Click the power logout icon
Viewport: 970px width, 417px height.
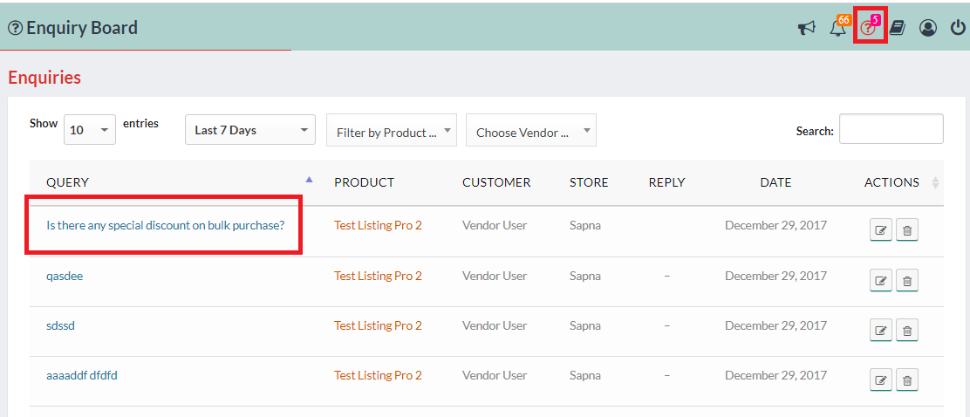tap(958, 28)
